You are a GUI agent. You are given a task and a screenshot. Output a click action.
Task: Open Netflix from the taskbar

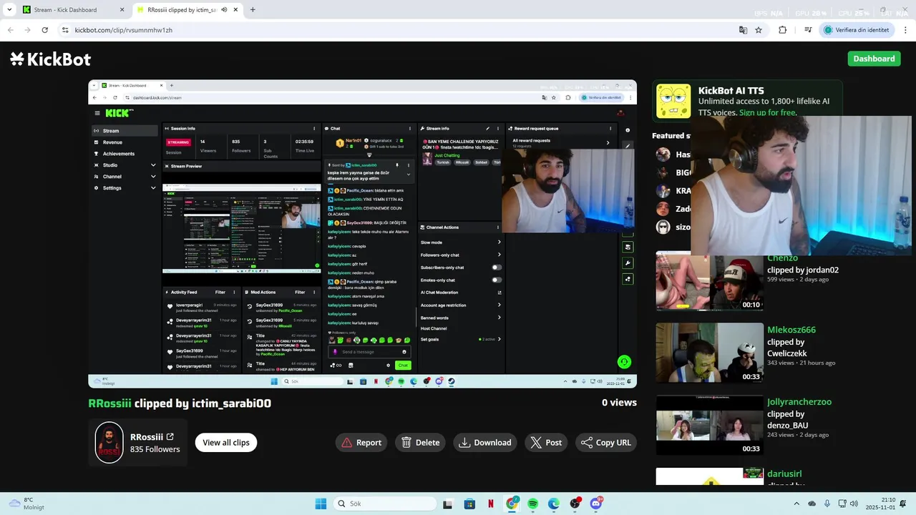point(490,504)
